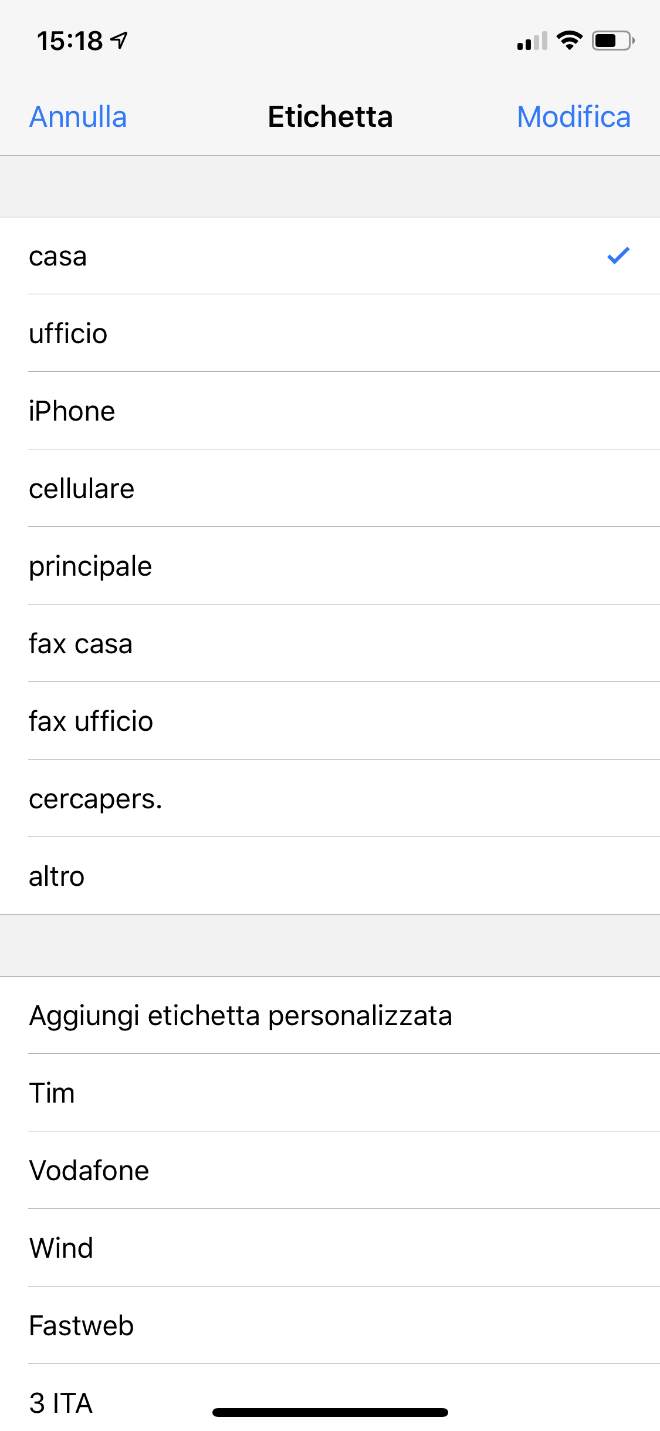Tap the Annulla cancel button
Screen dimensions: 660x1431
click(78, 117)
